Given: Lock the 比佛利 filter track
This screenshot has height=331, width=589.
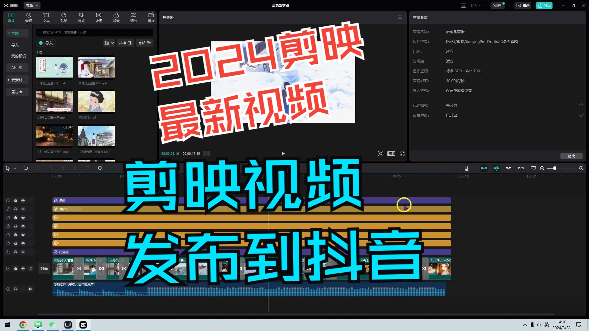Looking at the screenshot, I should tap(16, 252).
